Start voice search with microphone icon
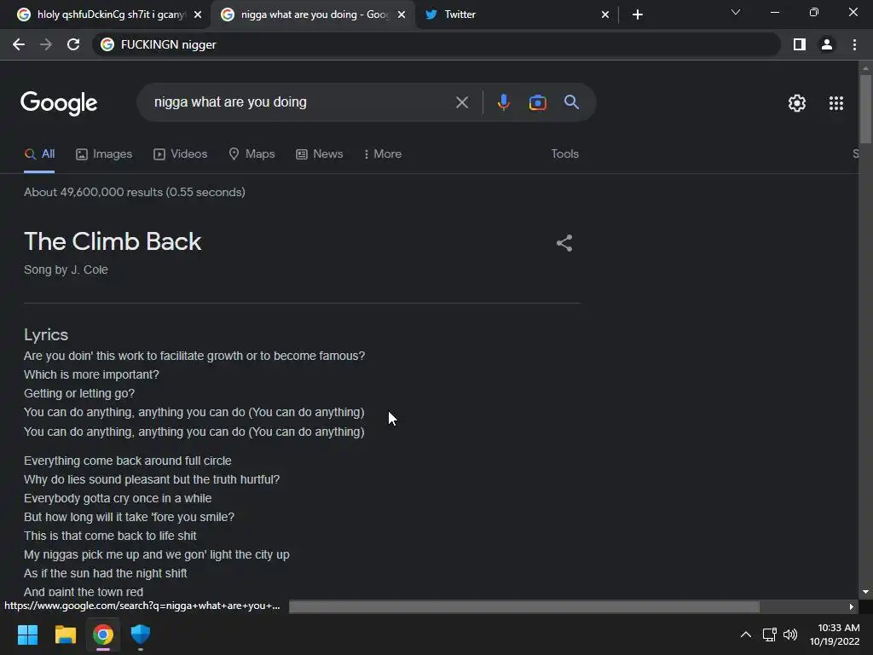Viewport: 873px width, 655px height. tap(503, 102)
